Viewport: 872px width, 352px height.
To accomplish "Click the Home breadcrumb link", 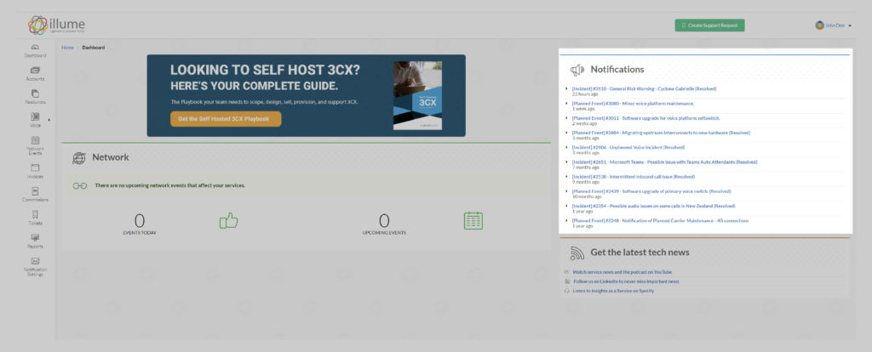I will 67,48.
